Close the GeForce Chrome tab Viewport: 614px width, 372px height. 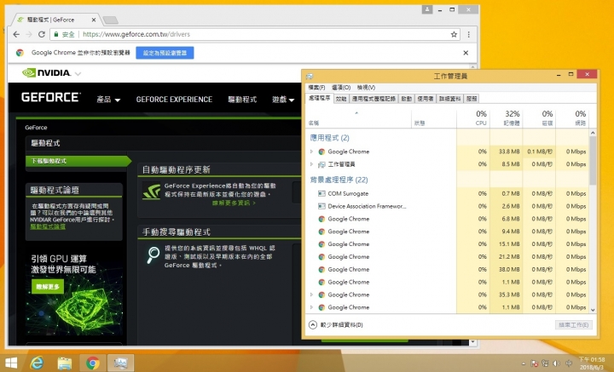coord(94,20)
